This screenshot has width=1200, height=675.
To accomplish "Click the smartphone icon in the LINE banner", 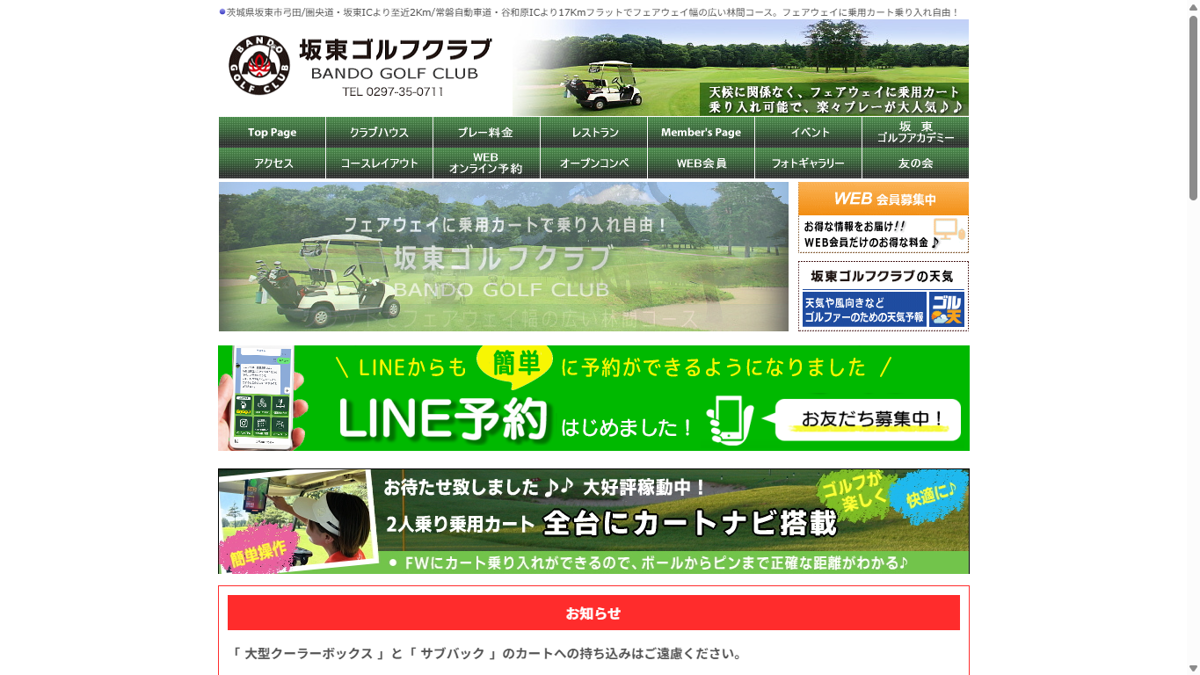I will (730, 420).
